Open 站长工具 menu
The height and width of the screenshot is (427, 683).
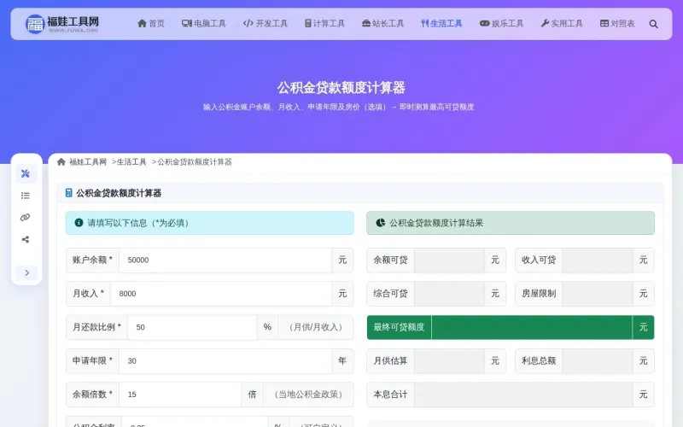point(382,24)
